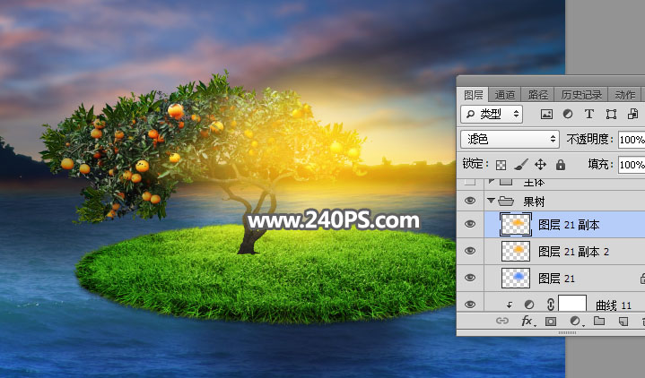This screenshot has height=378, width=645.
Task: Add layer mask icon
Action: tap(551, 321)
